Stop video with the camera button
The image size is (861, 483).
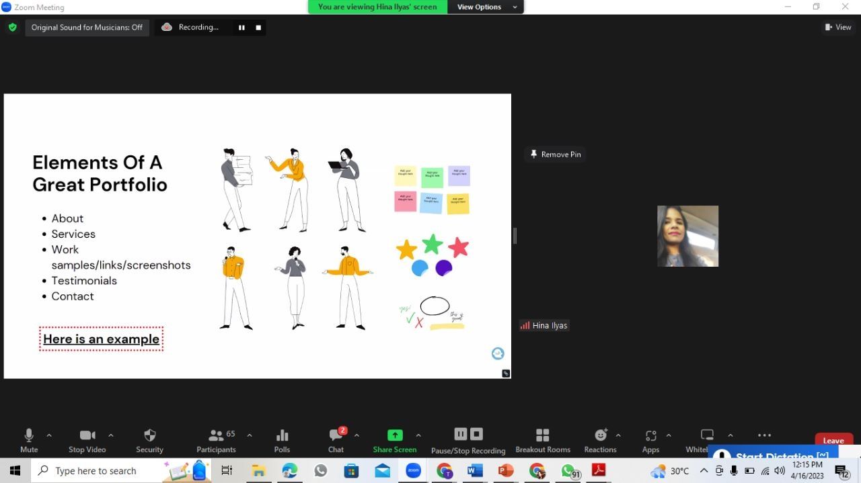(x=87, y=440)
